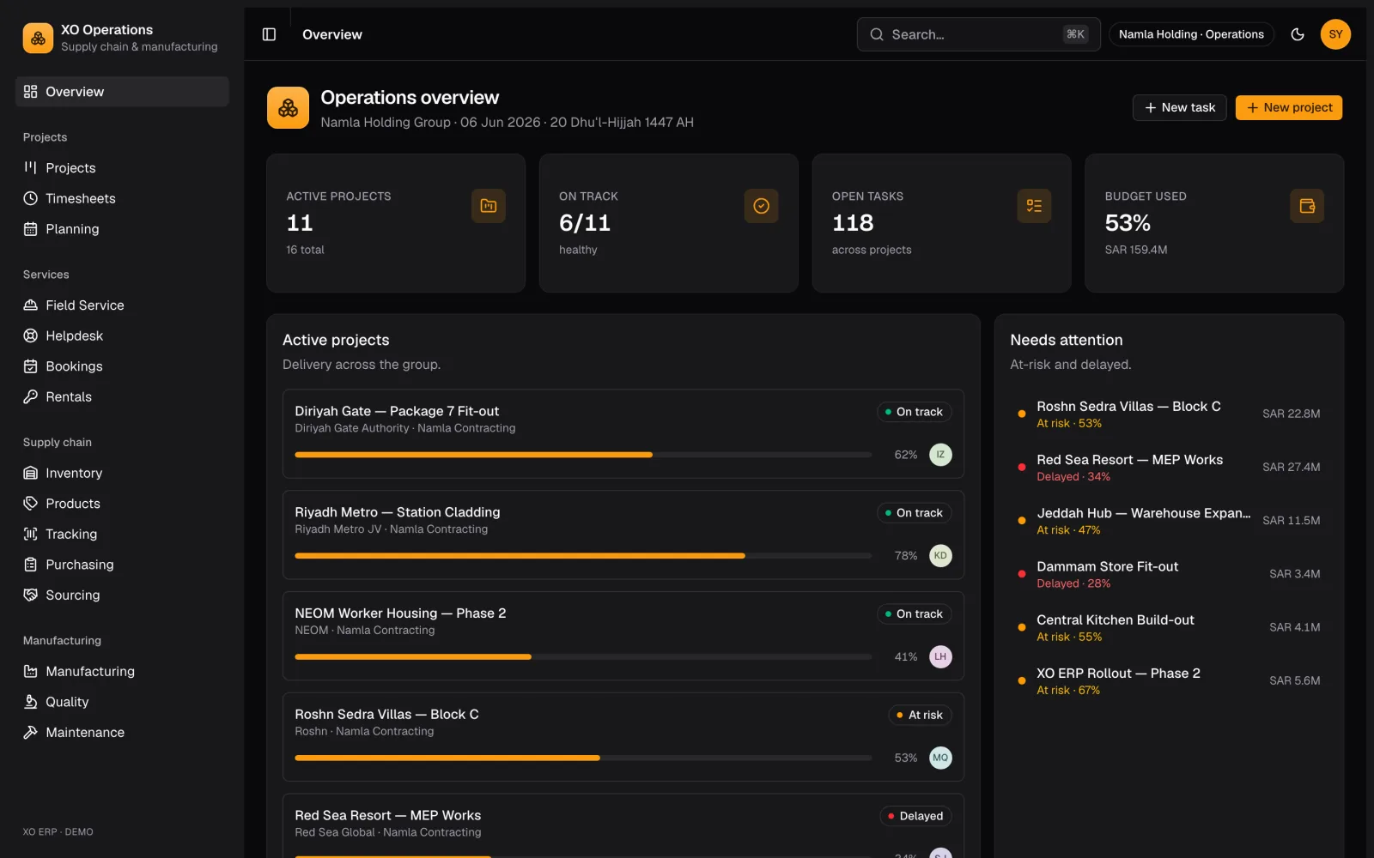Toggle the sidebar panel icon
Screen dimensions: 1374x858
point(269,34)
